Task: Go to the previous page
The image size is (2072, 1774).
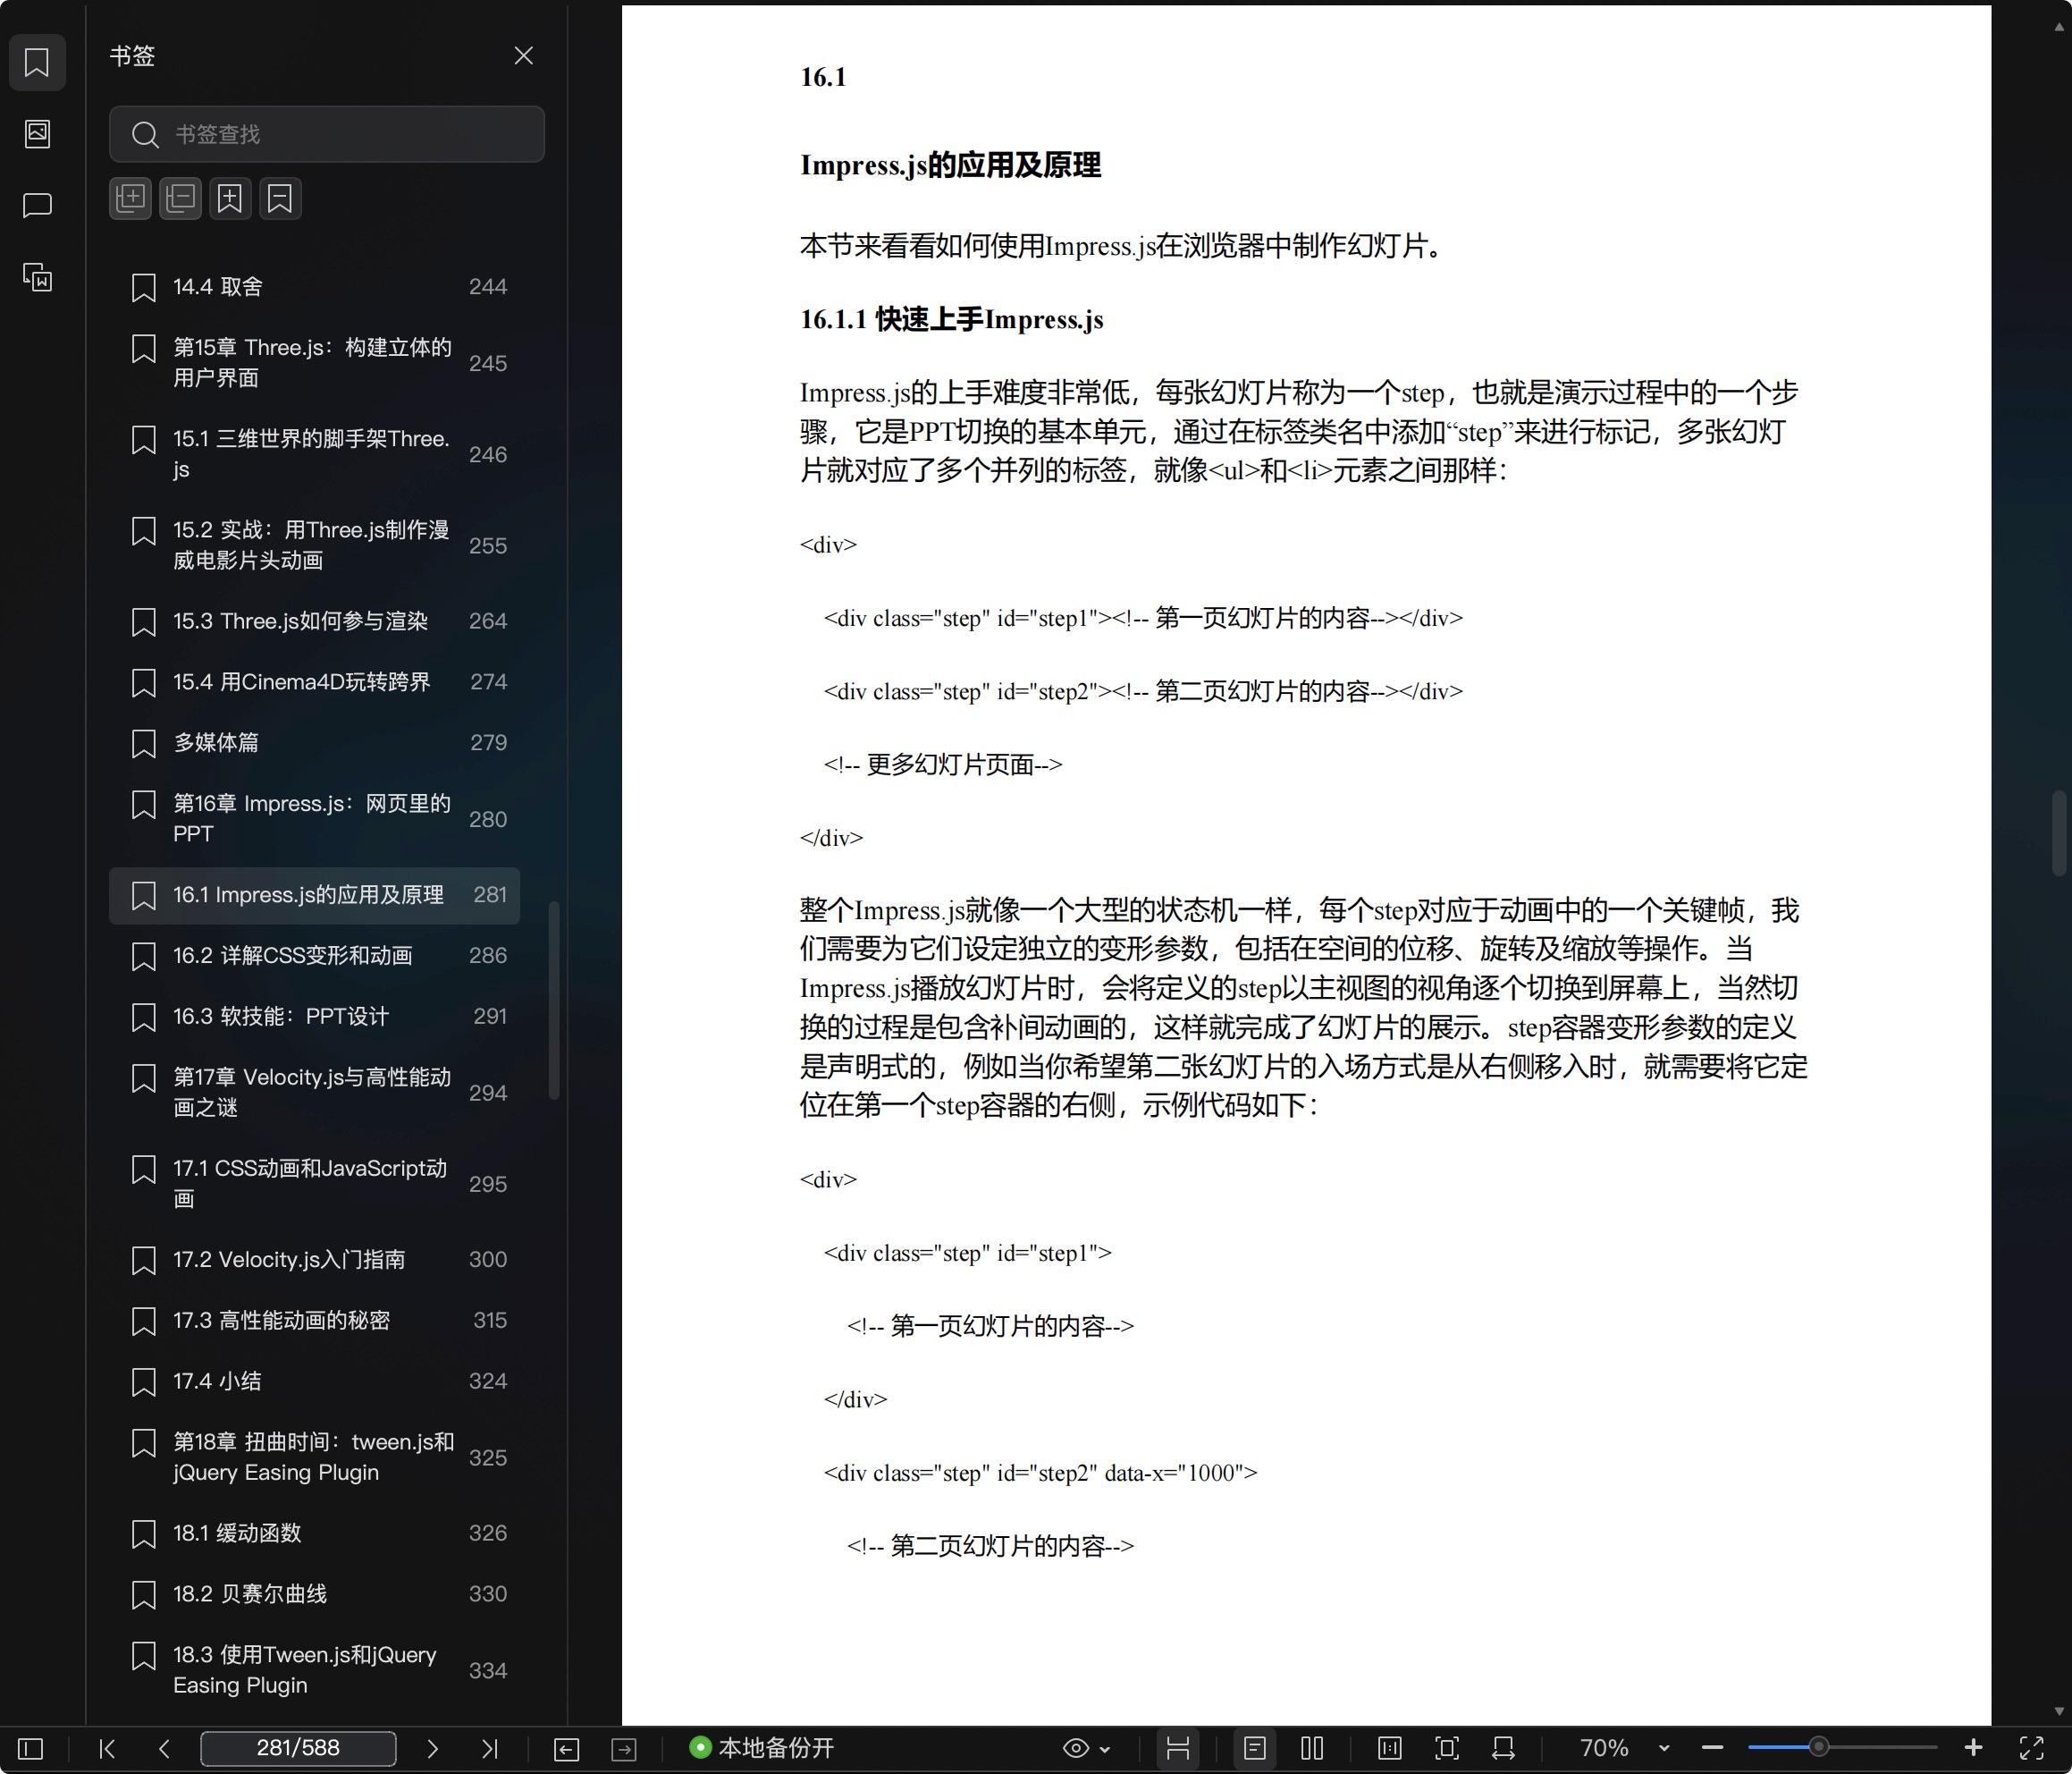Action: coord(164,1748)
